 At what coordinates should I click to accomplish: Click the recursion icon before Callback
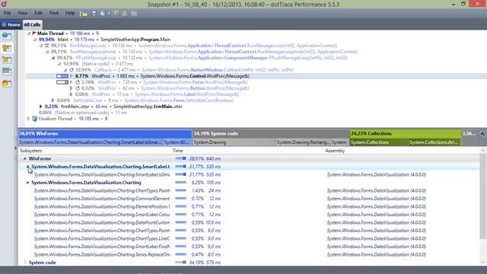[72, 70]
